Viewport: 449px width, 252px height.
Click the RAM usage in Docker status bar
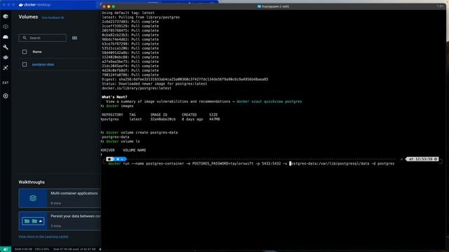click(x=23, y=249)
